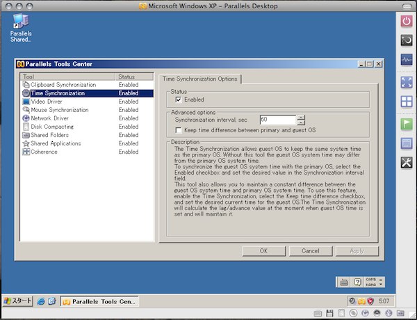The image size is (417, 320).
Task: Click the 5:07 clock in the system tray
Action: coord(384,301)
